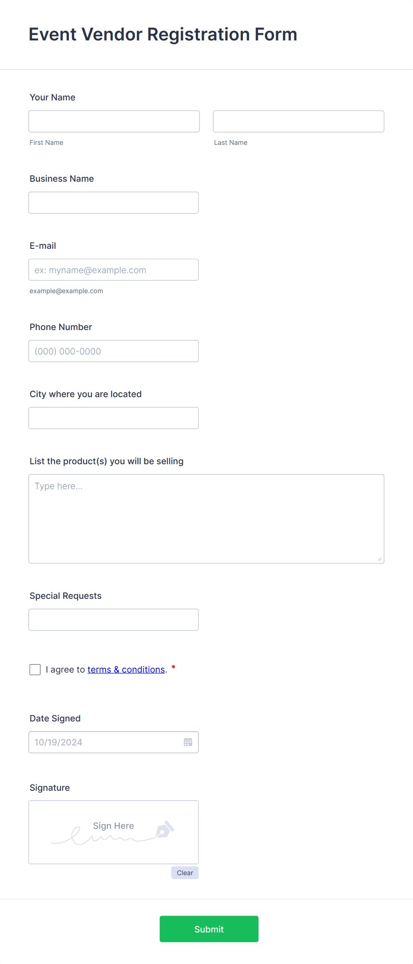This screenshot has height=964, width=413.
Task: Check the agree to terms checkbox
Action: [x=35, y=669]
